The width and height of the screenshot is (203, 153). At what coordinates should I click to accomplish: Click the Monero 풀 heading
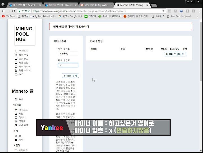23,91
